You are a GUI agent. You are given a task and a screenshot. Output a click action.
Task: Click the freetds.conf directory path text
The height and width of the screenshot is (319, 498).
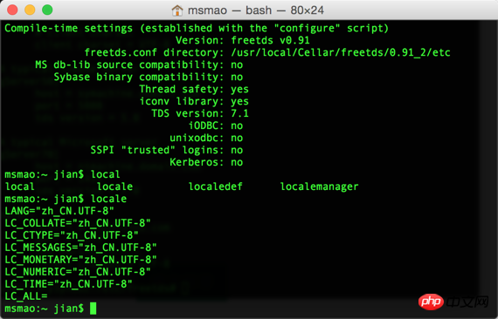(341, 52)
